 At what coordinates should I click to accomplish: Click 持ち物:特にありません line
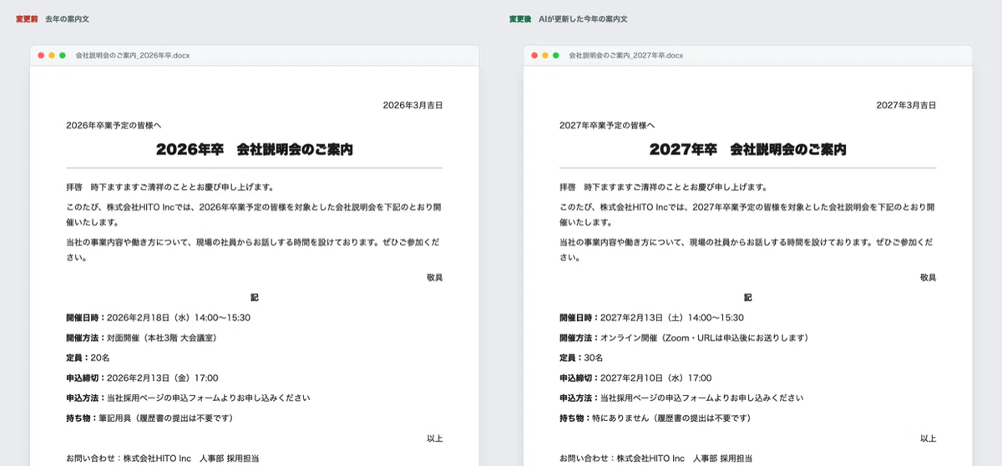tap(655, 418)
